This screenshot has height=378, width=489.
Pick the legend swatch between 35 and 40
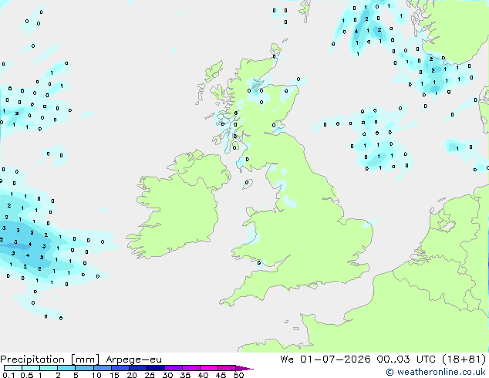click(x=191, y=368)
